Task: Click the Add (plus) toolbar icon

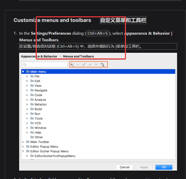Action: 72,65
